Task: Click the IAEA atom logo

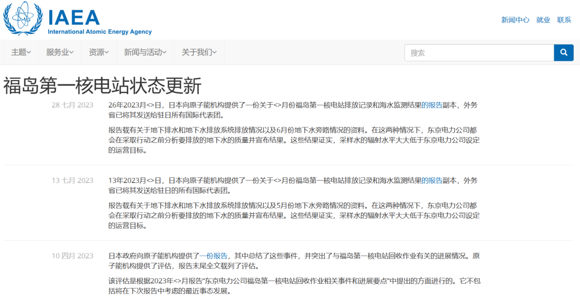Action: point(23,18)
